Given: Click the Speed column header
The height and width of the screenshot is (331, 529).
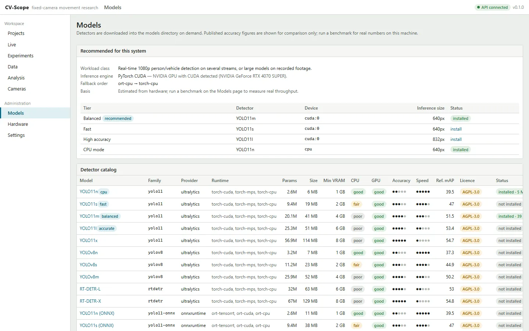Looking at the screenshot, I should [x=422, y=181].
